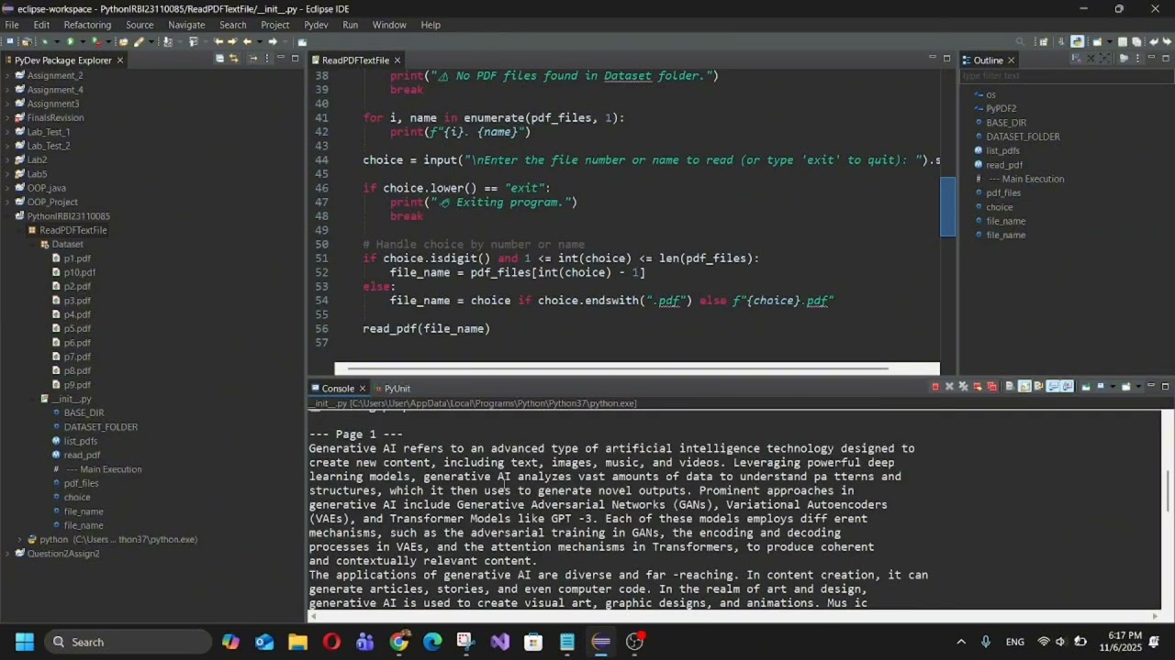Open Outline view menu dots
Image resolution: width=1175 pixels, height=660 pixels.
[1137, 59]
